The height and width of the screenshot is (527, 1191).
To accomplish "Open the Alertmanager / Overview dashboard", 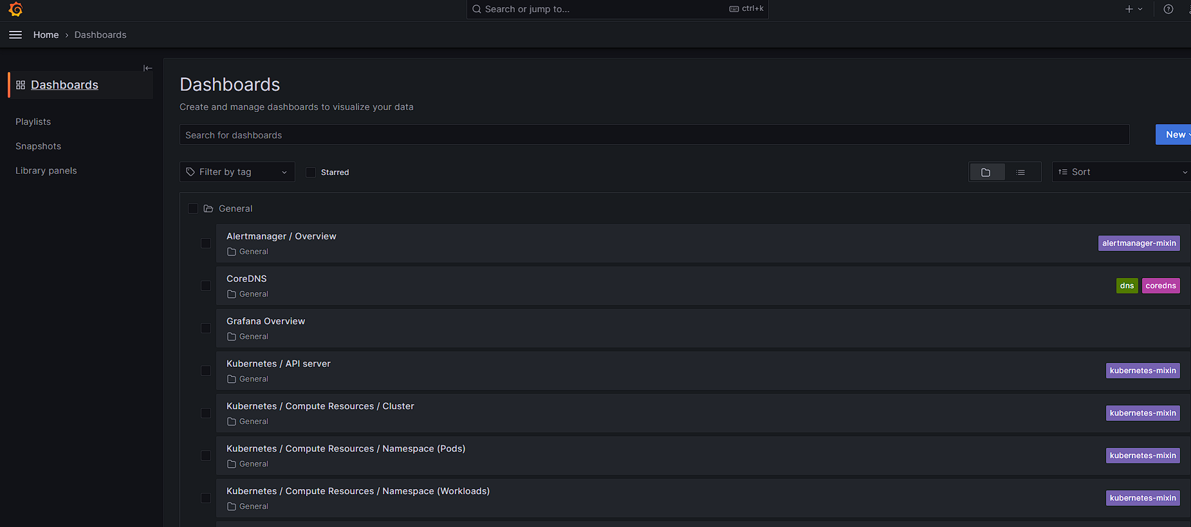I will 281,236.
